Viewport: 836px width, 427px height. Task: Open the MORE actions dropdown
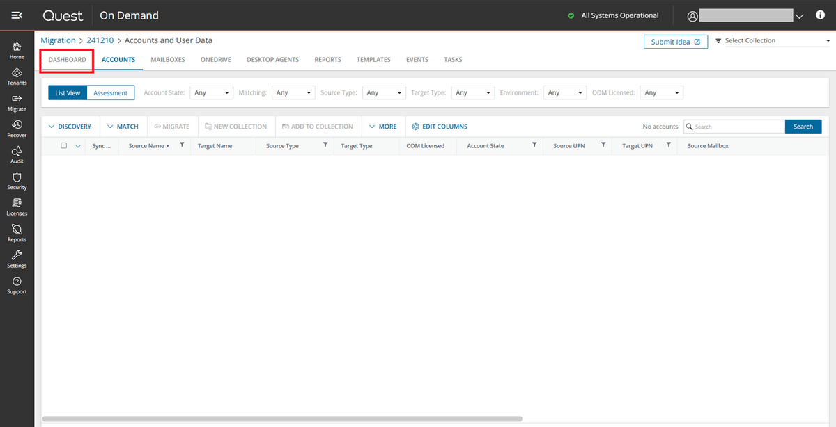tap(382, 126)
